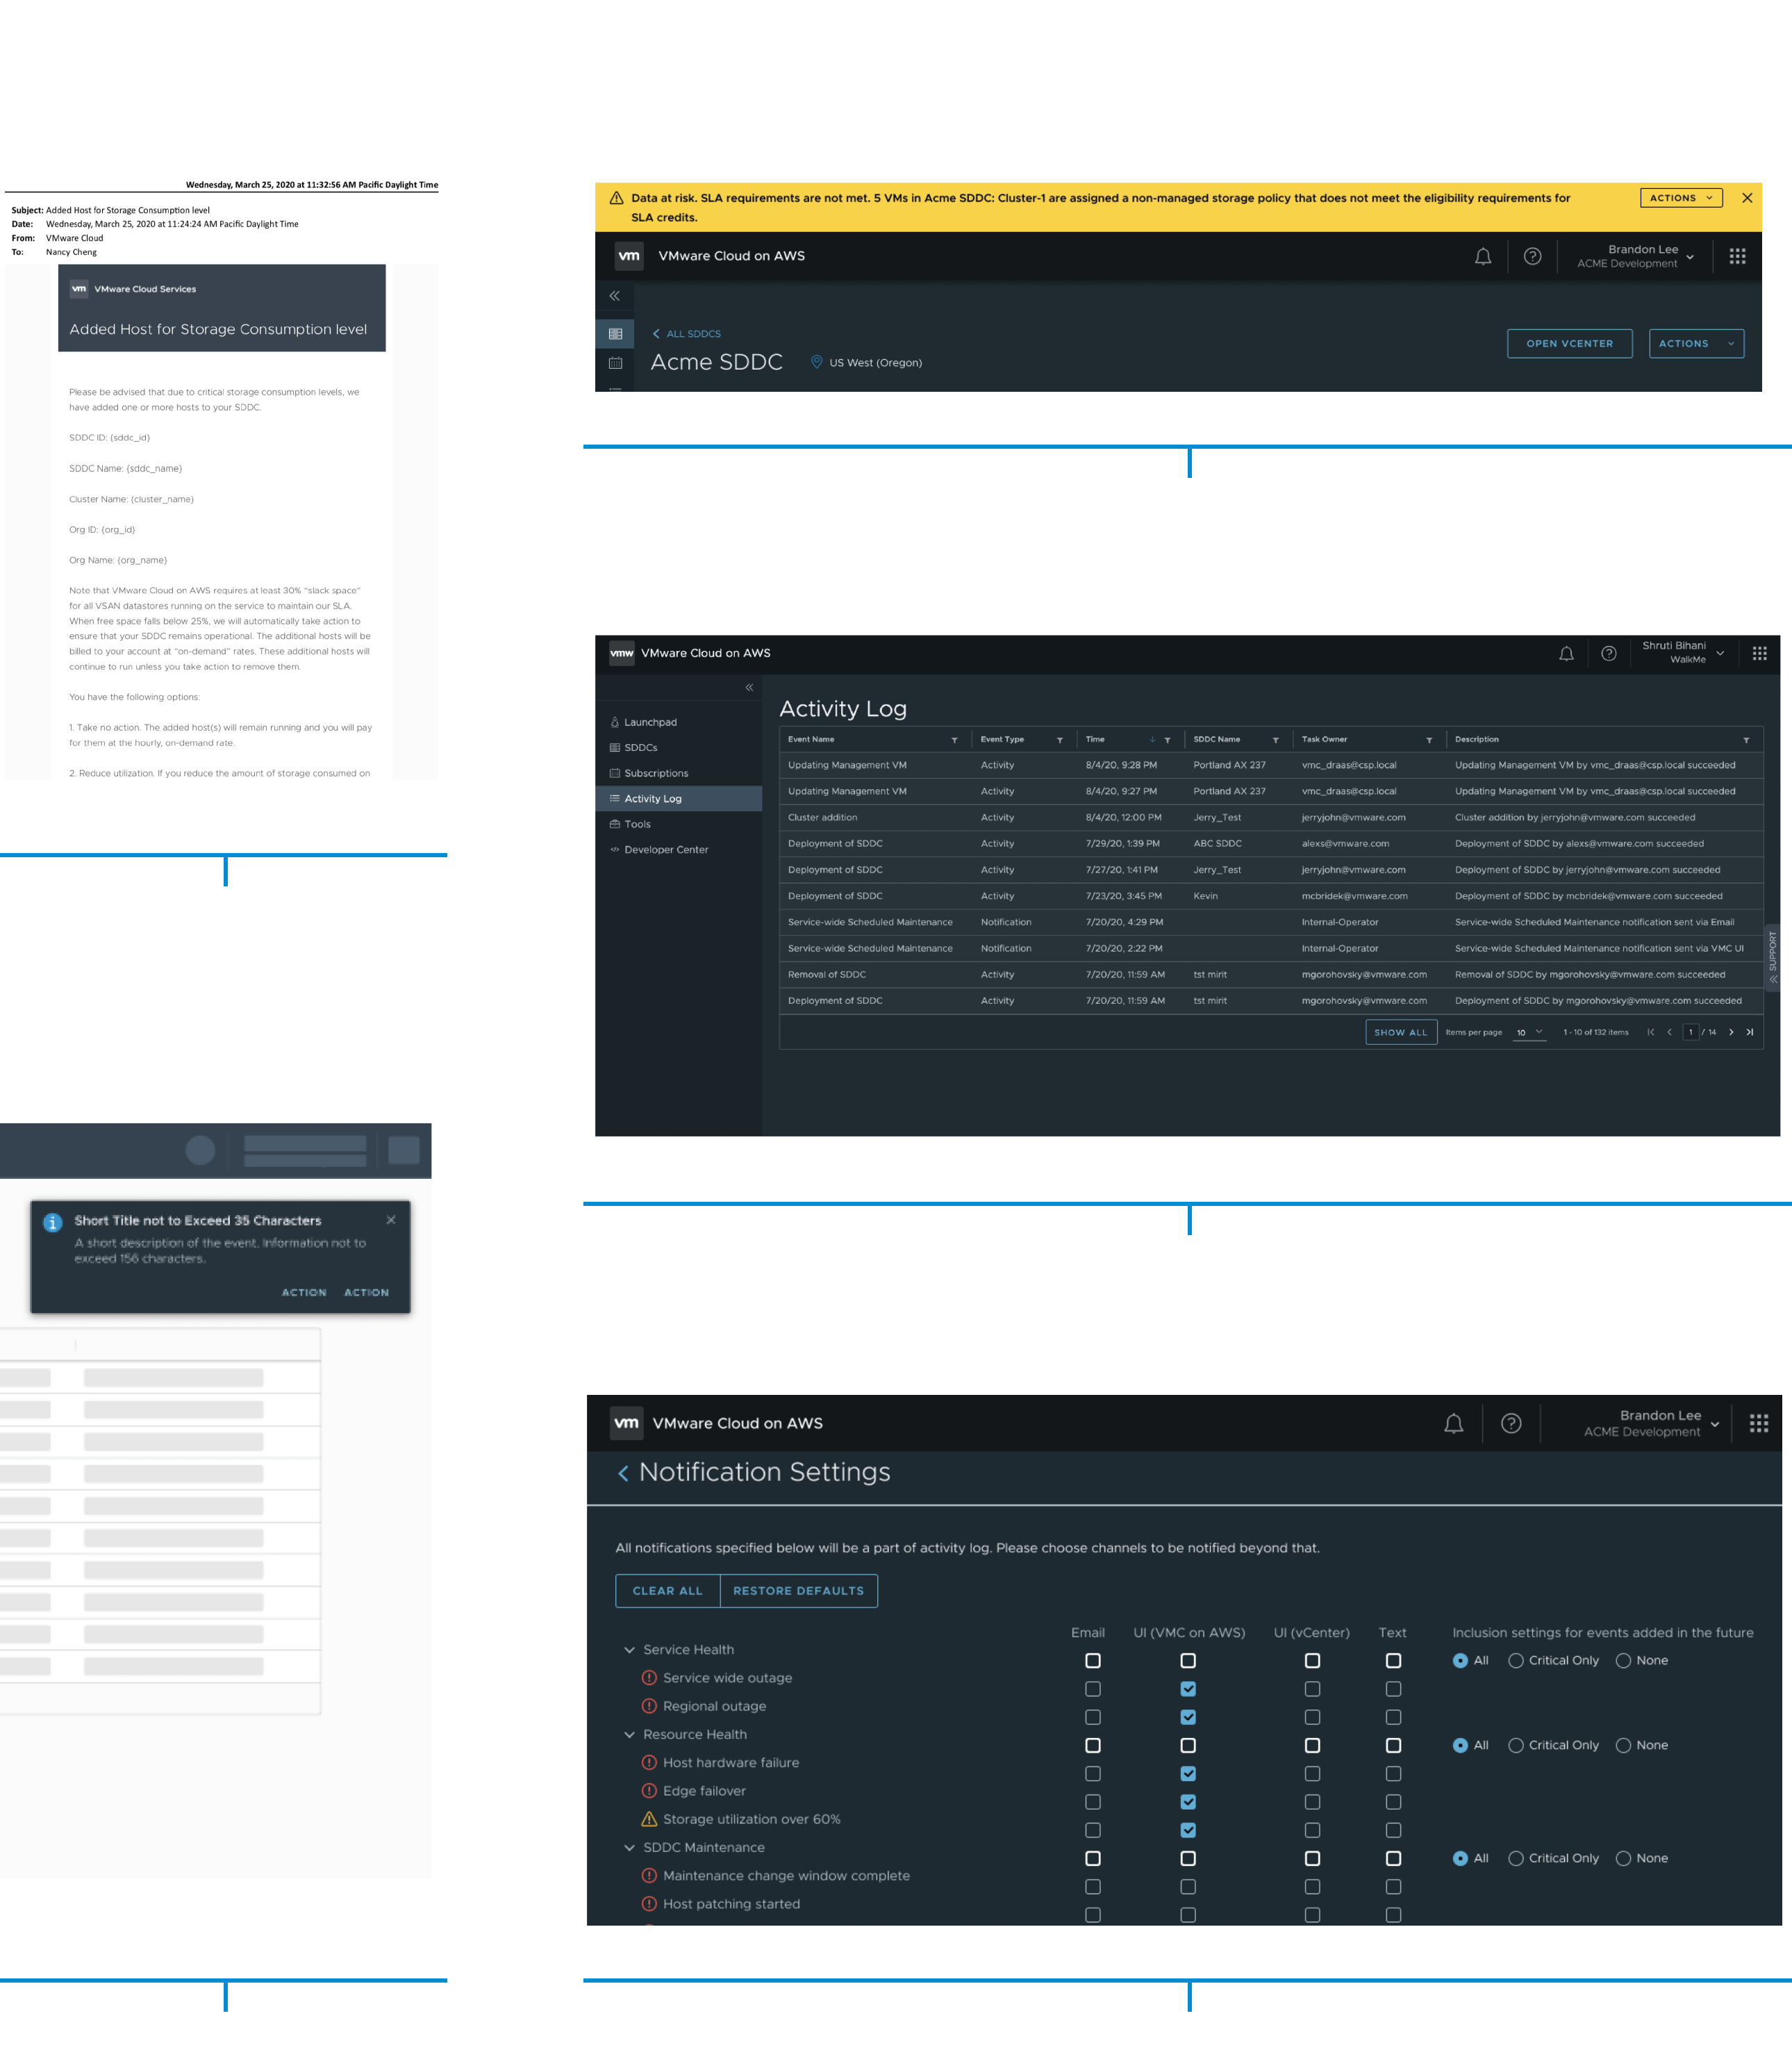Click the help icon in the Activity Log header
The image size is (1792, 2059).
1608,654
